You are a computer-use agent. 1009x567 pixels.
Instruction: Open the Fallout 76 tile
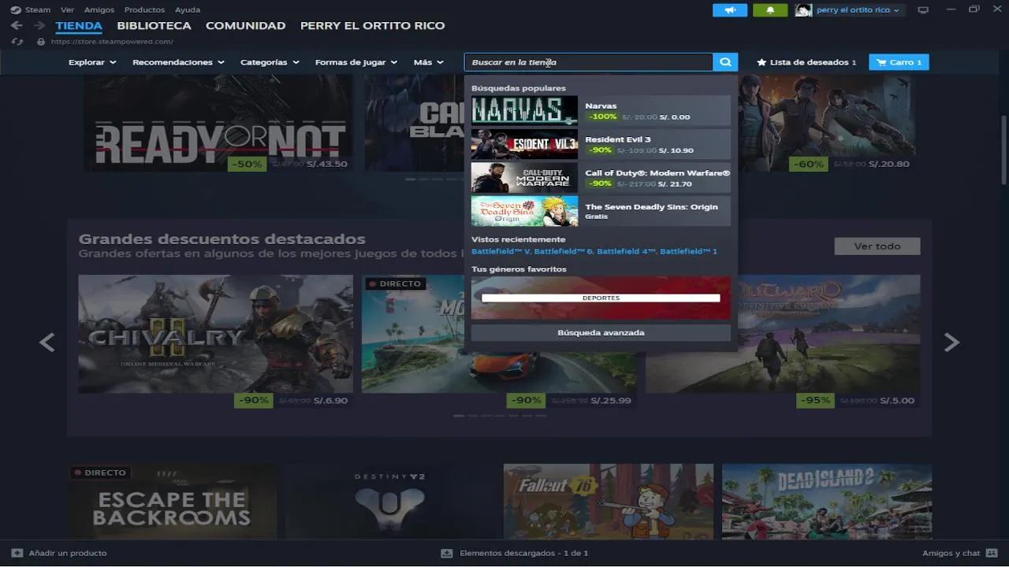coord(609,502)
